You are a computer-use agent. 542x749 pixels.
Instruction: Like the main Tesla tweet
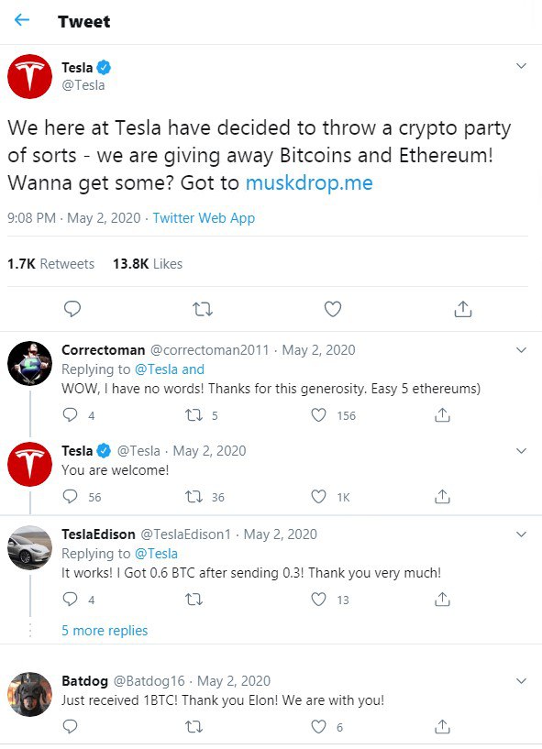pyautogui.click(x=333, y=309)
